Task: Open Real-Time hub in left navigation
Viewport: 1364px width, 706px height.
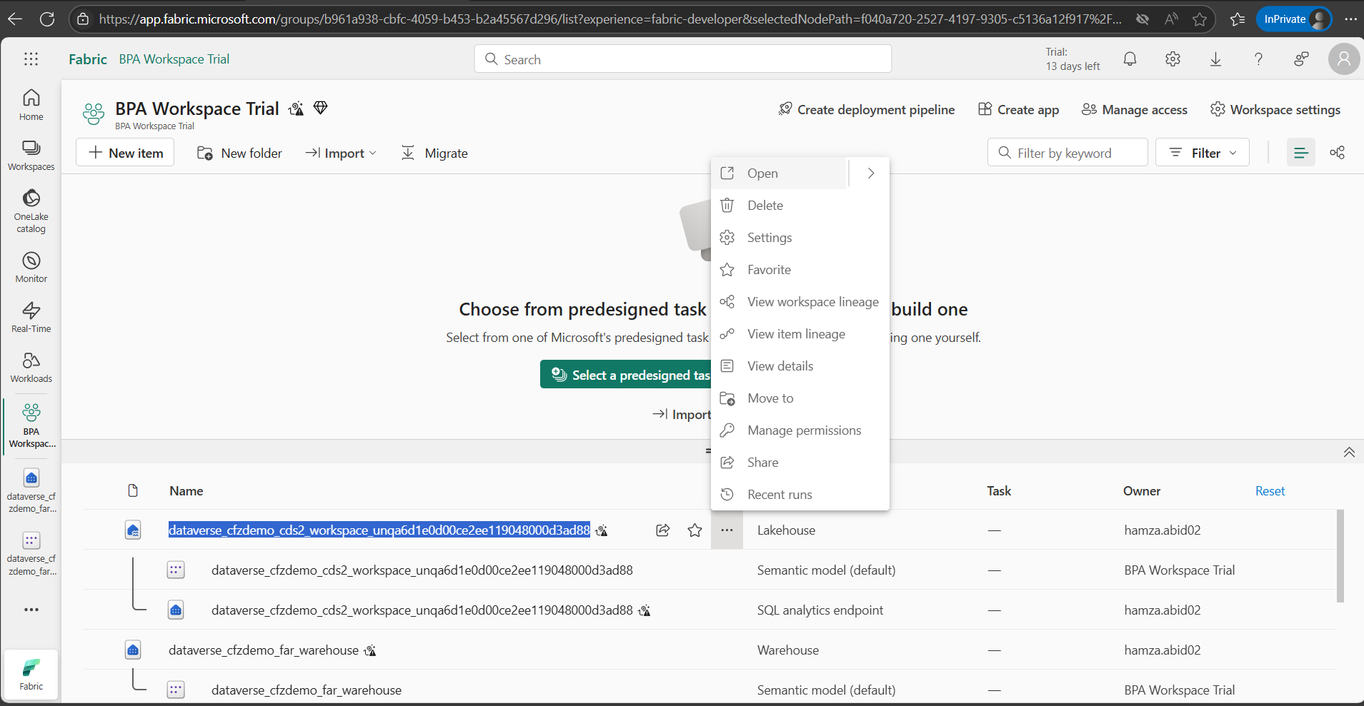Action: point(31,317)
